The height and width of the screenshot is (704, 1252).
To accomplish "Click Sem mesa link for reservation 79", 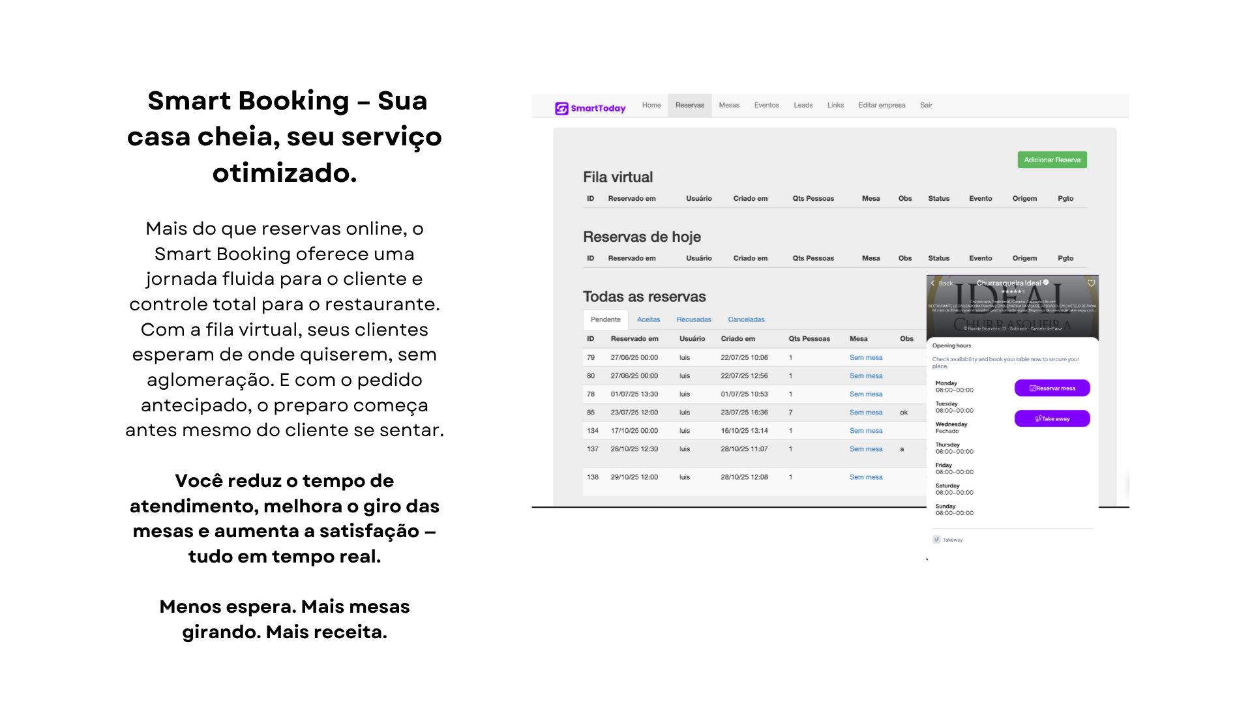I will pyautogui.click(x=865, y=357).
